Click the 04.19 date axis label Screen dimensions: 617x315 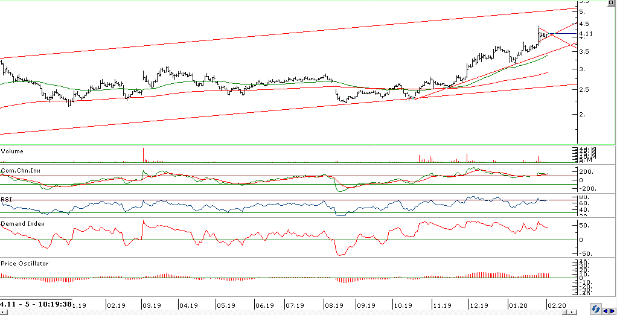pyautogui.click(x=188, y=305)
